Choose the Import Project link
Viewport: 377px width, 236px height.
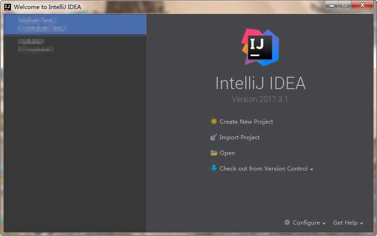pos(240,137)
